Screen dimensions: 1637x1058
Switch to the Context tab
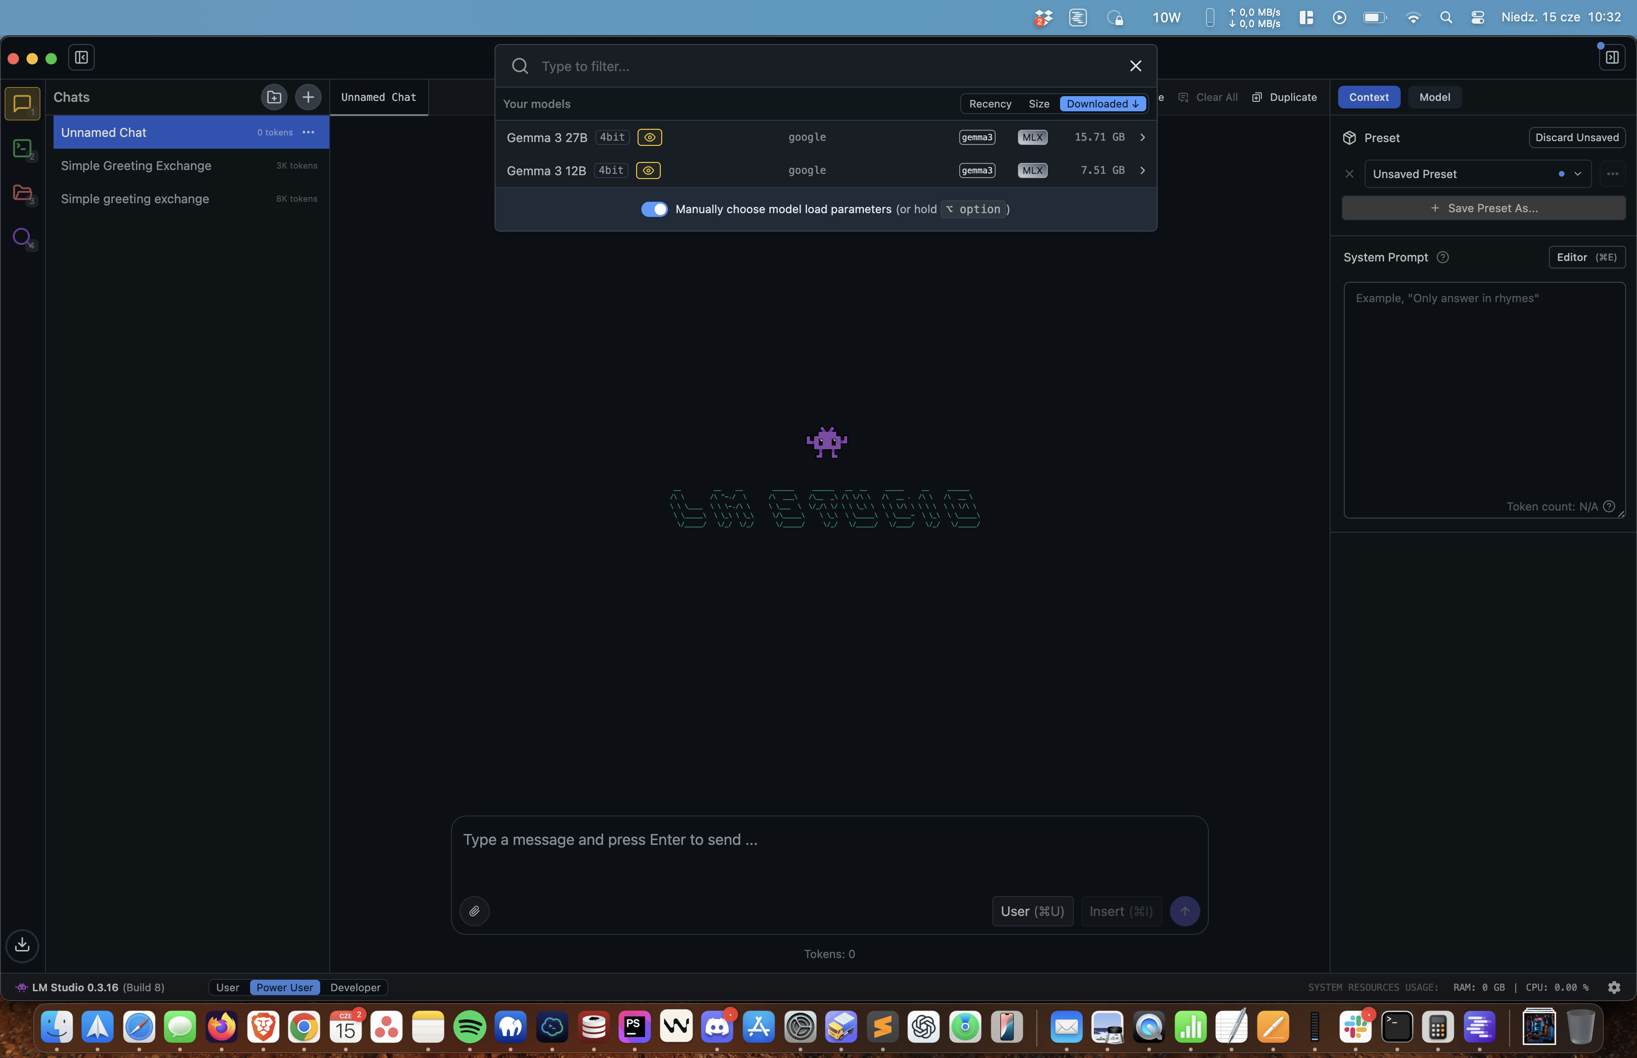coord(1368,97)
